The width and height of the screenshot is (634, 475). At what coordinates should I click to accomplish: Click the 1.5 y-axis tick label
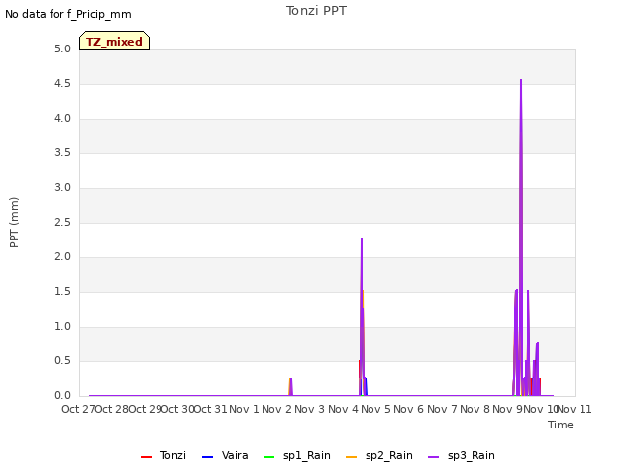click(62, 291)
